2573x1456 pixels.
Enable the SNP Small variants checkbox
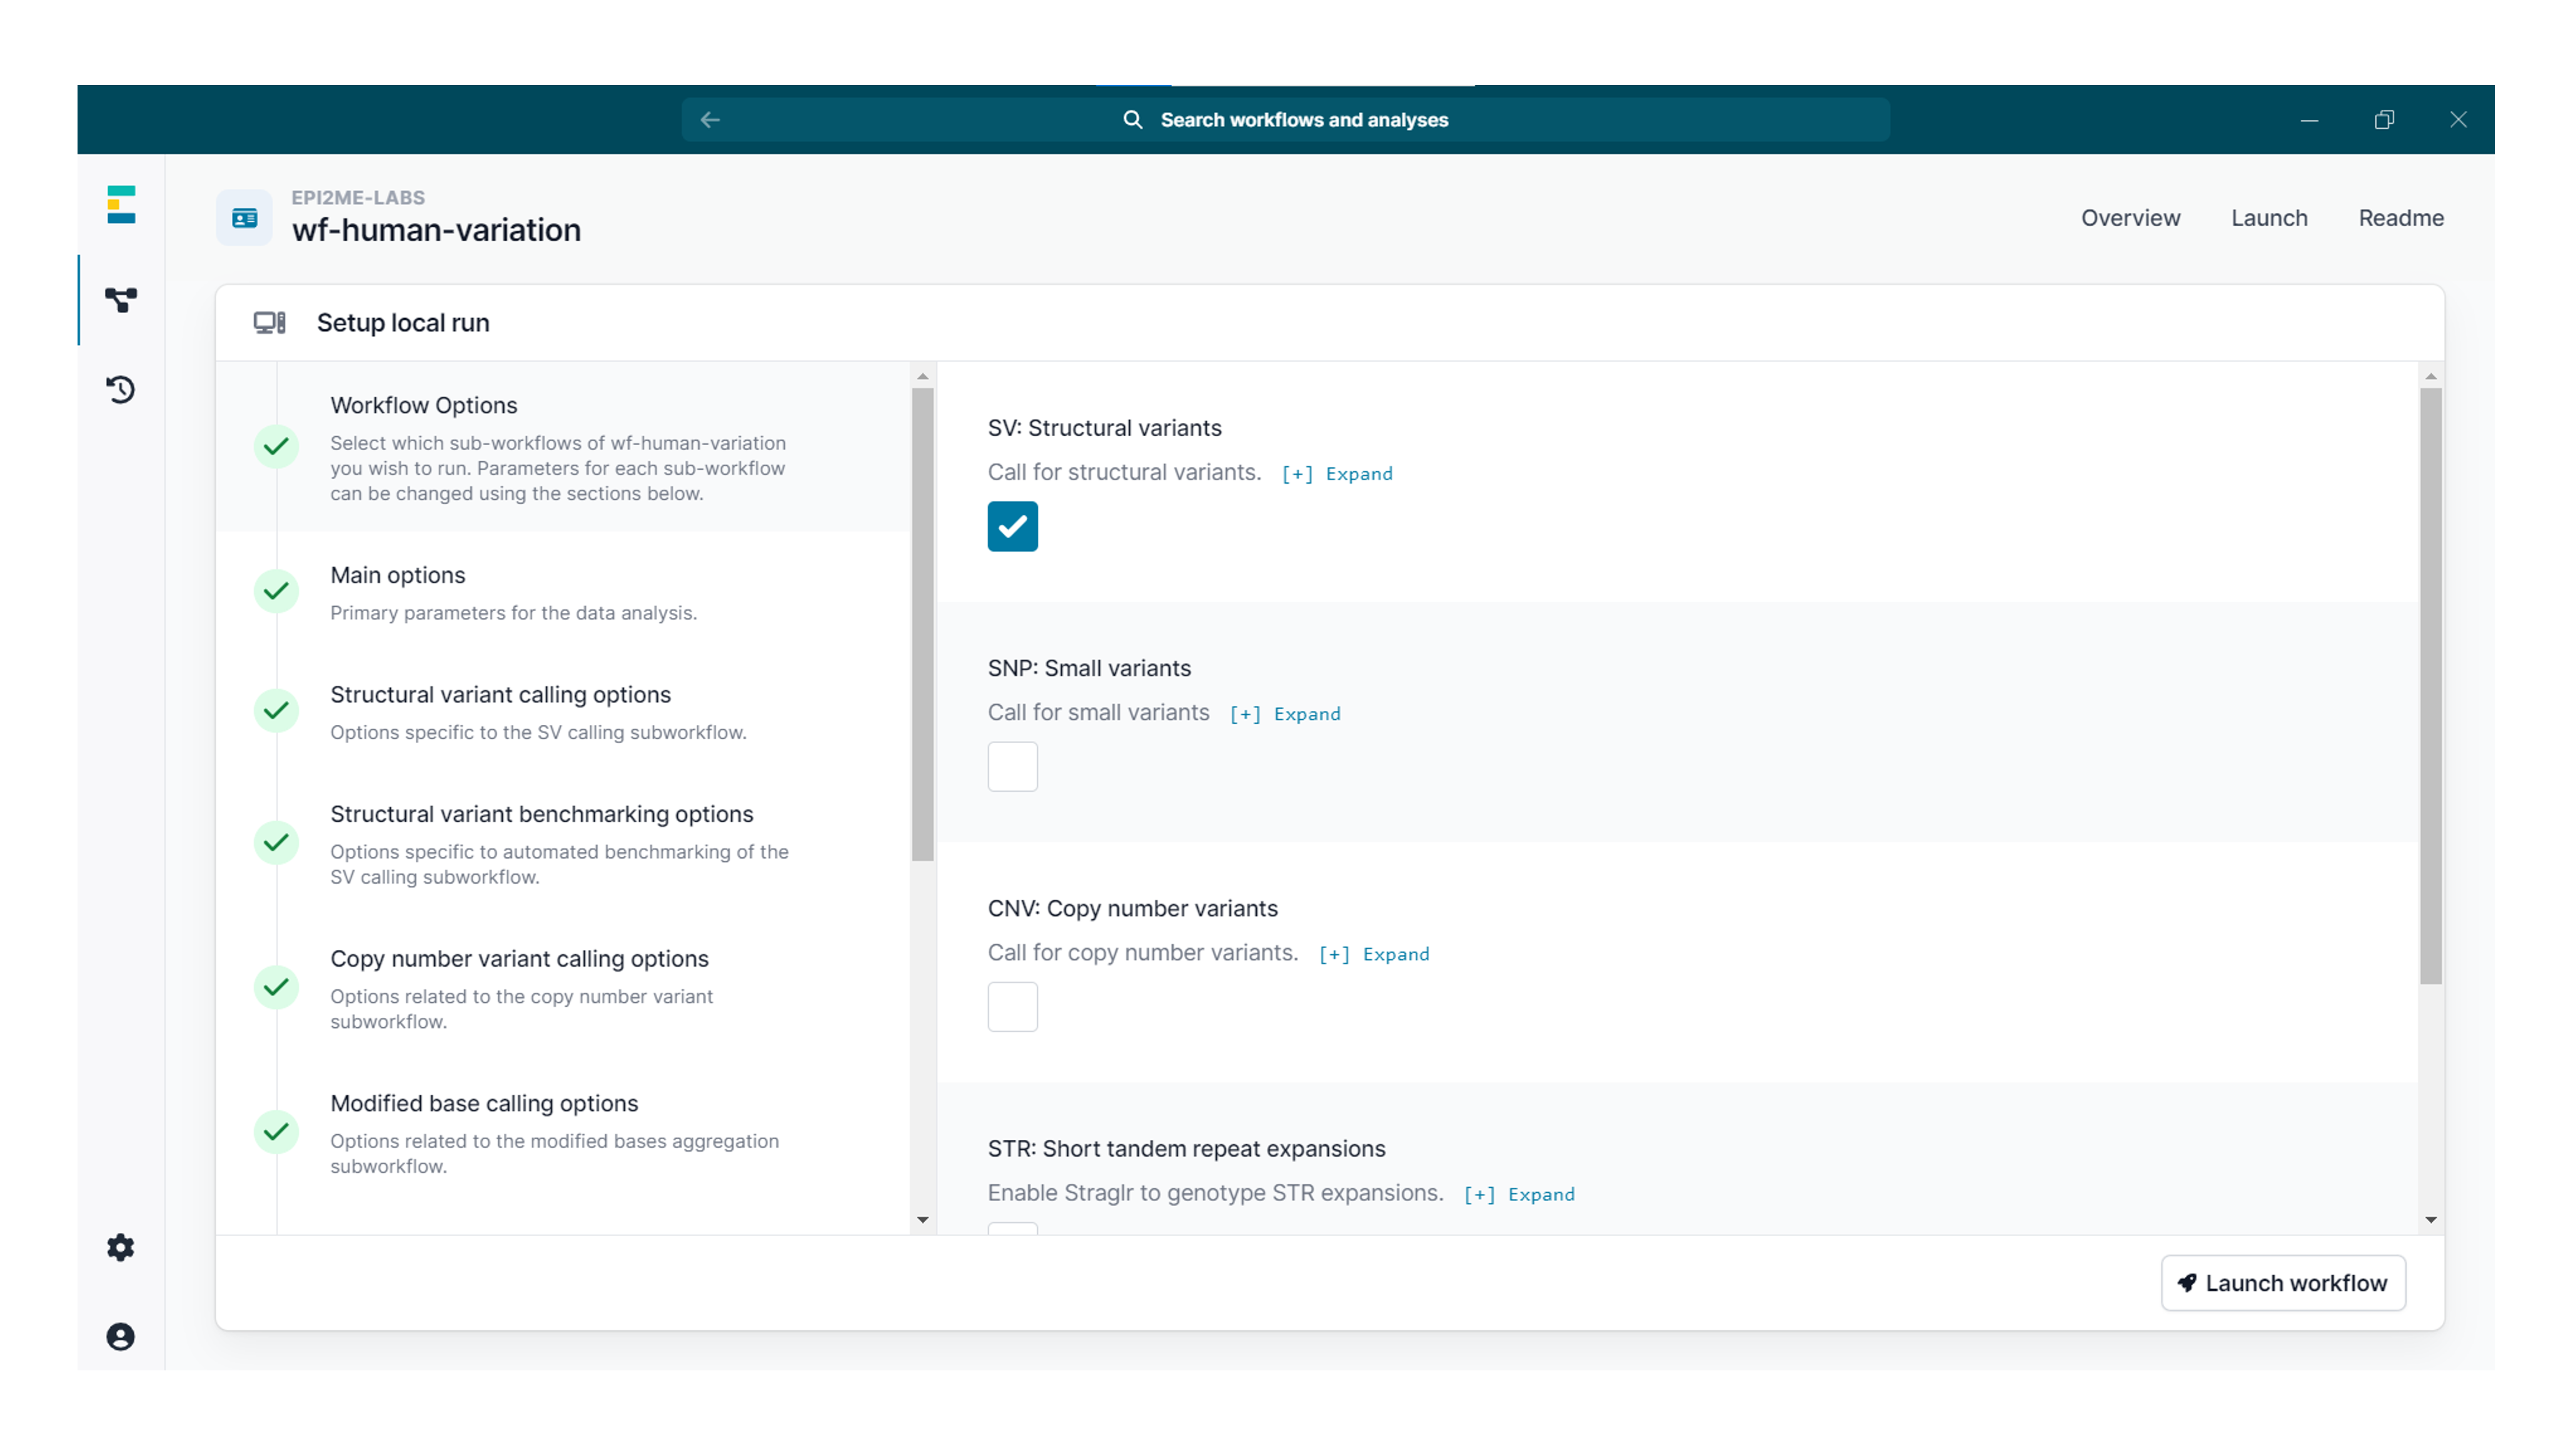pyautogui.click(x=1012, y=767)
